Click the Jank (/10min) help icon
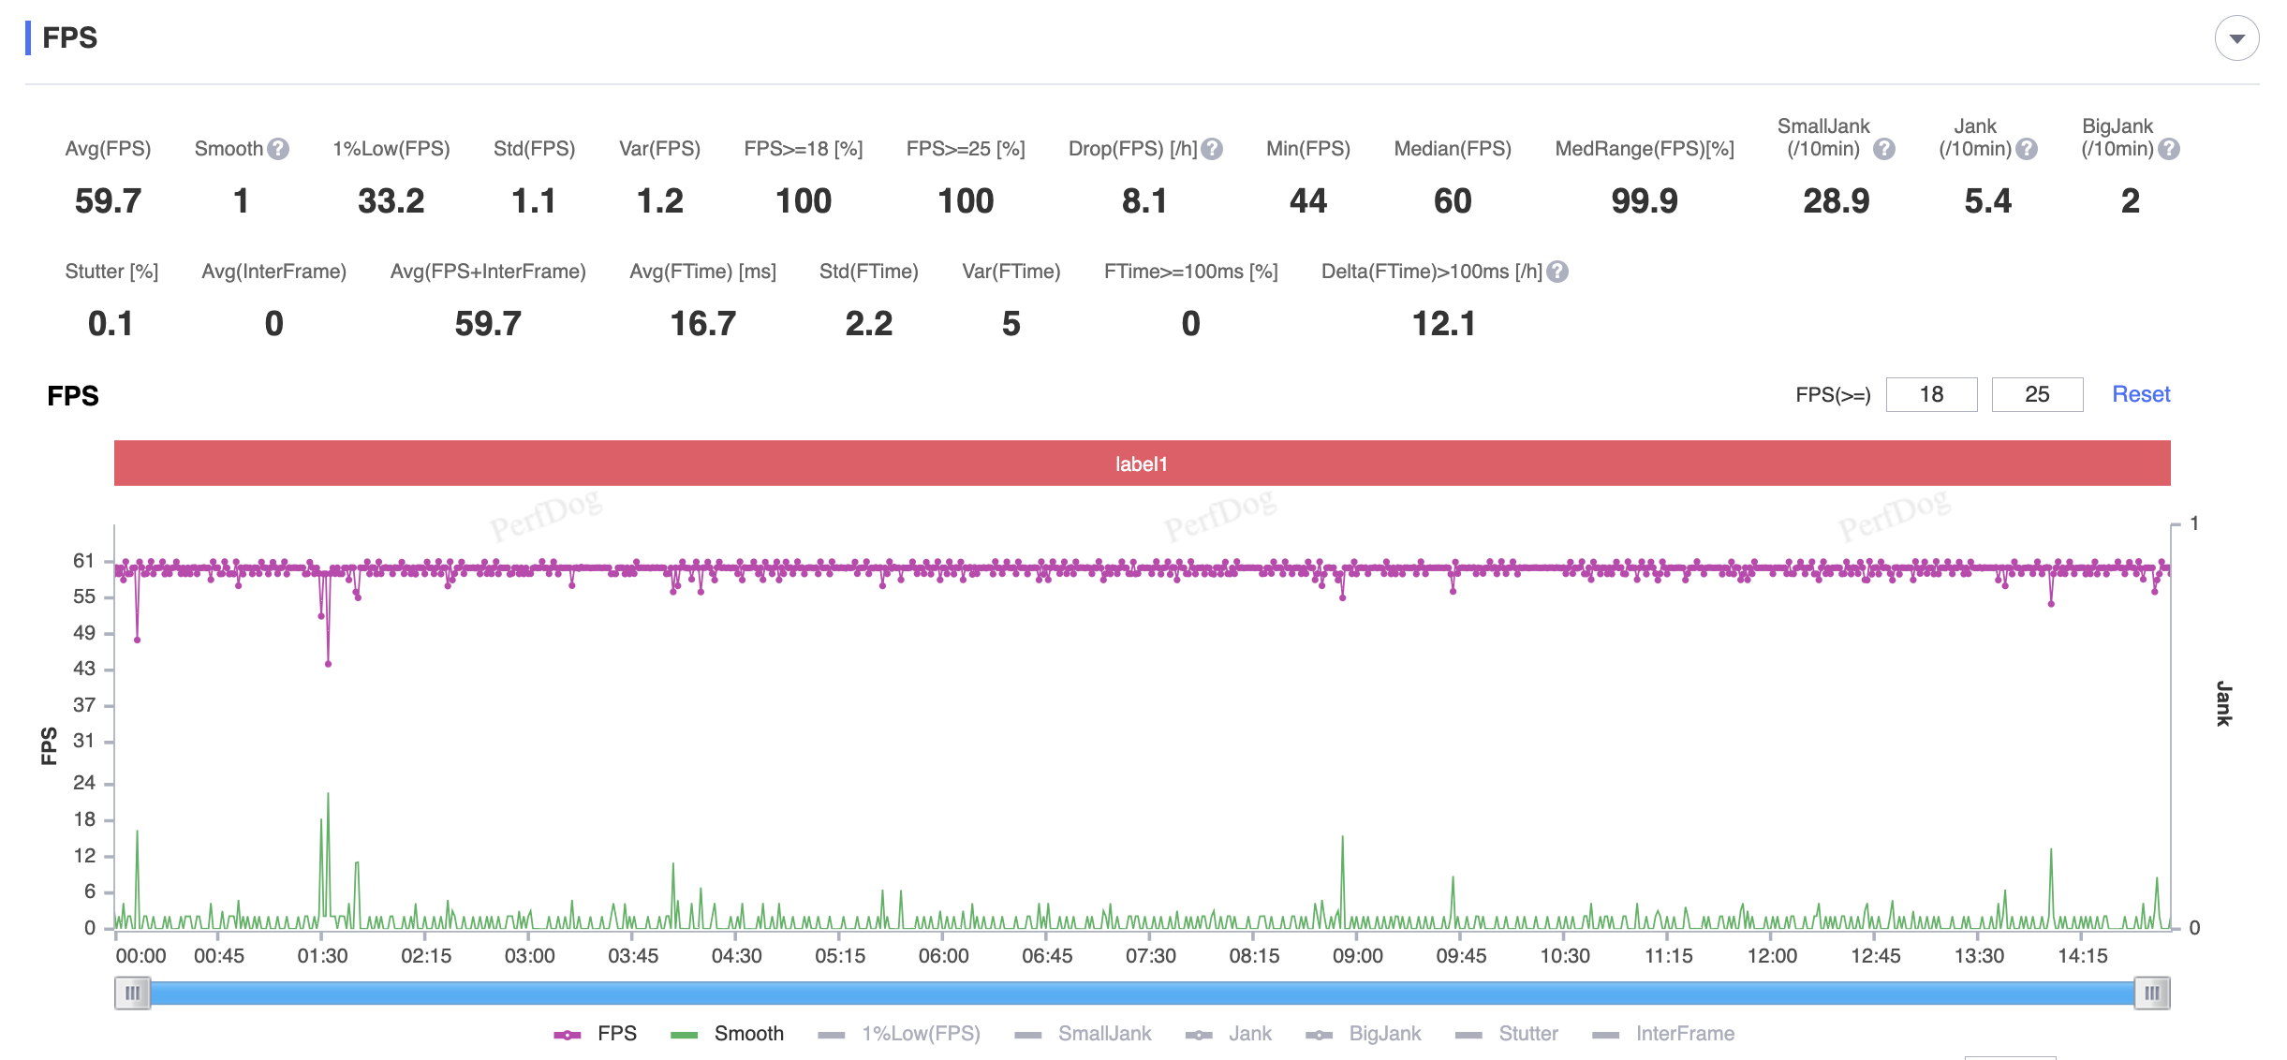The image size is (2287, 1060). 2027,149
